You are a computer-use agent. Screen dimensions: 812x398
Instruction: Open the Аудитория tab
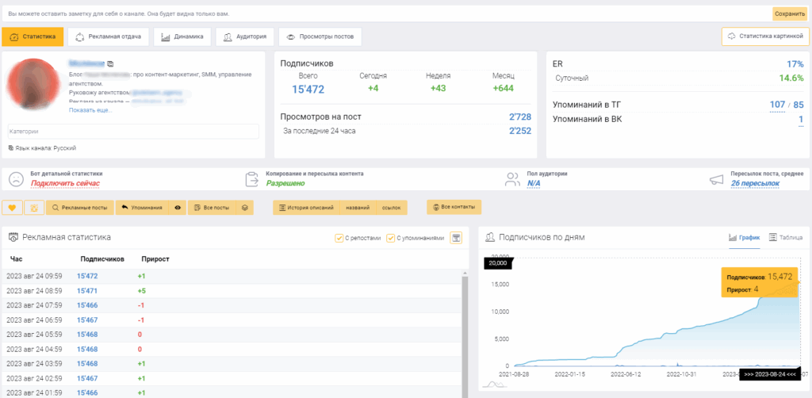coord(245,36)
